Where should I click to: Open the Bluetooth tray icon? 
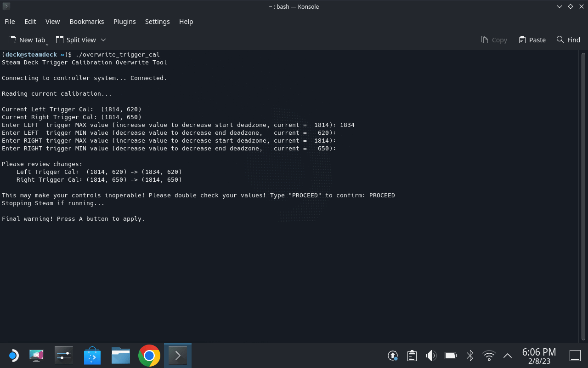click(x=469, y=356)
